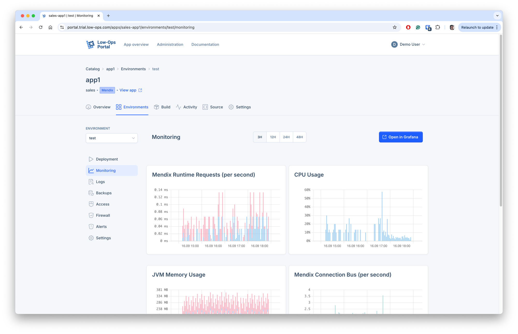
Task: Click the Mendix badge filter
Action: [107, 90]
